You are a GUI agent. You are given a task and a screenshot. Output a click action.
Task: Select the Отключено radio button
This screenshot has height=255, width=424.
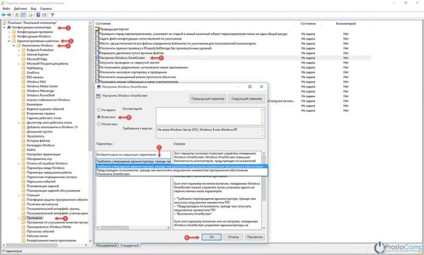tap(99, 124)
